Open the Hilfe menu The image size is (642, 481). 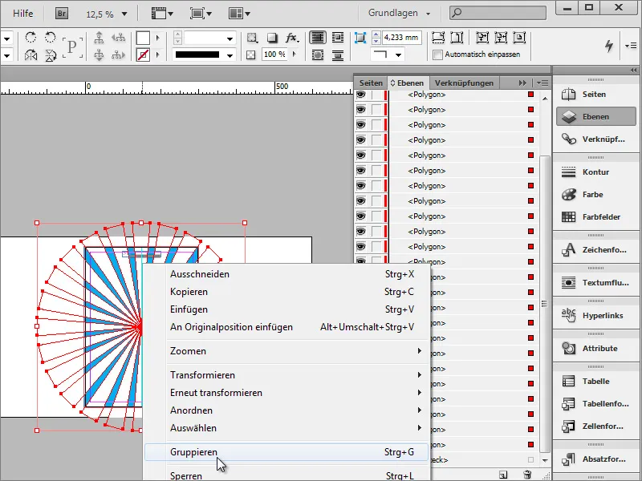coord(23,14)
